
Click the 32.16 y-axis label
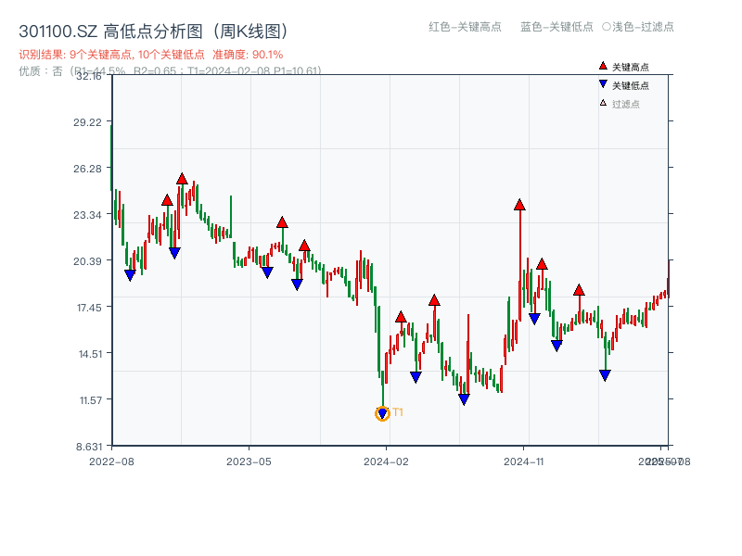point(88,76)
